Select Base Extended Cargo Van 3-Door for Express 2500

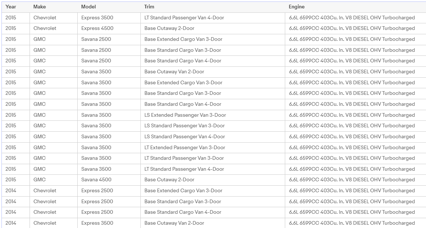183,190
